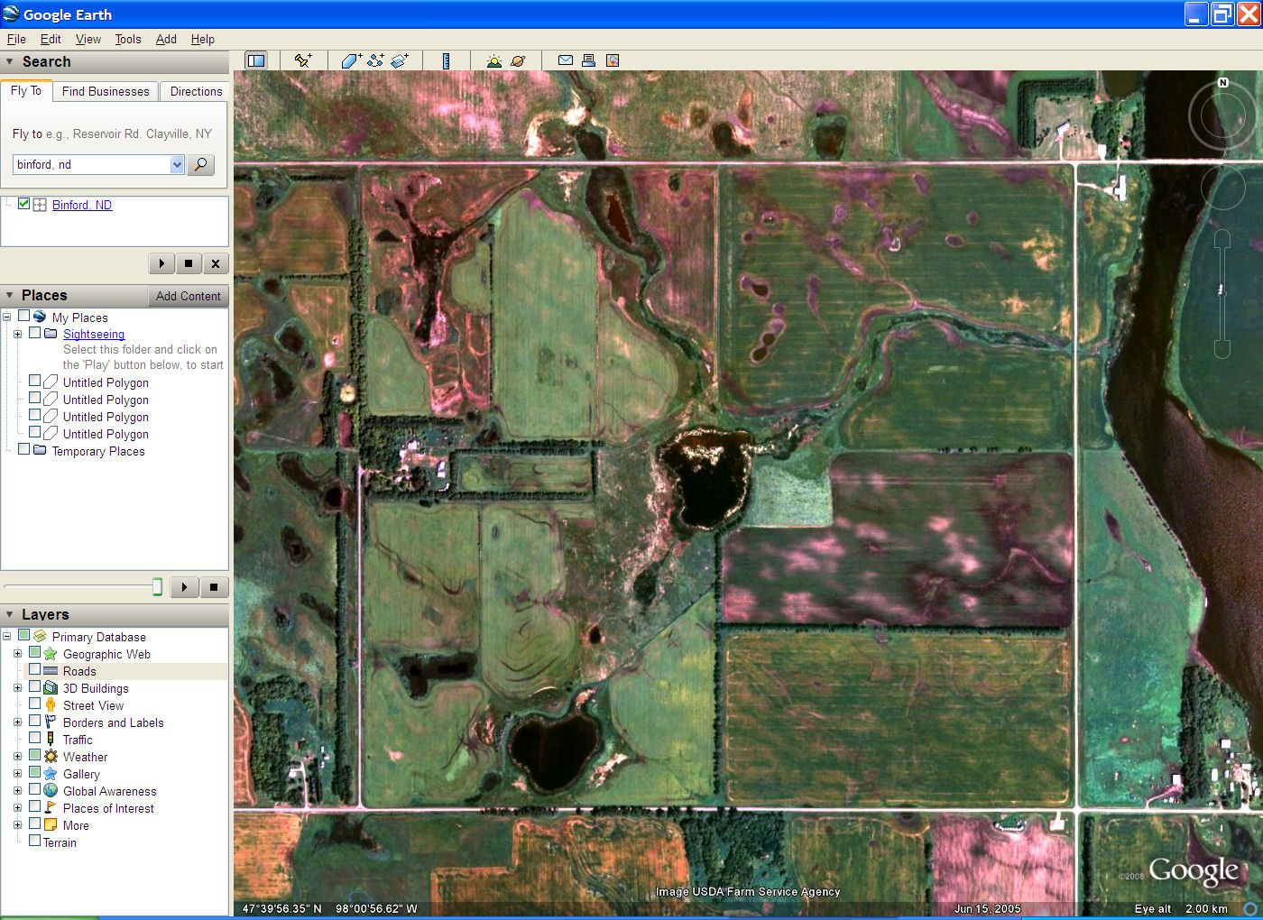This screenshot has height=920, width=1263.
Task: Stop the Places tour playback
Action: click(214, 587)
